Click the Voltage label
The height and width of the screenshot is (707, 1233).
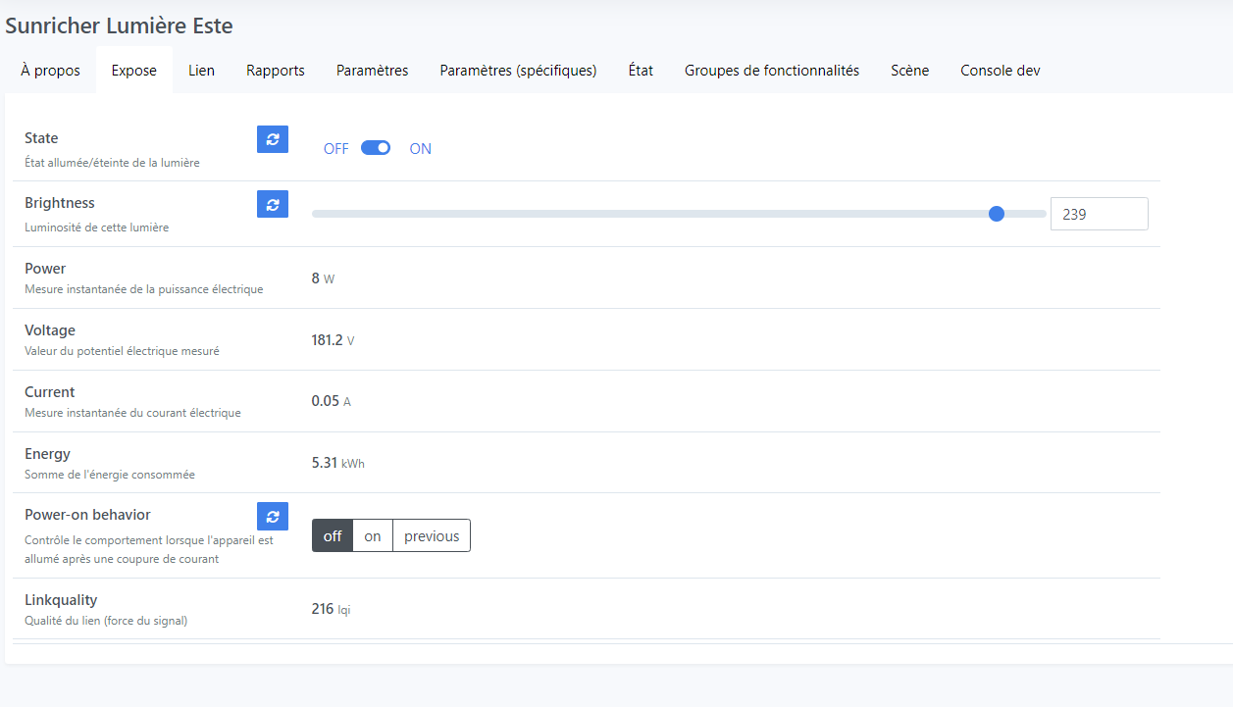pyautogui.click(x=50, y=330)
